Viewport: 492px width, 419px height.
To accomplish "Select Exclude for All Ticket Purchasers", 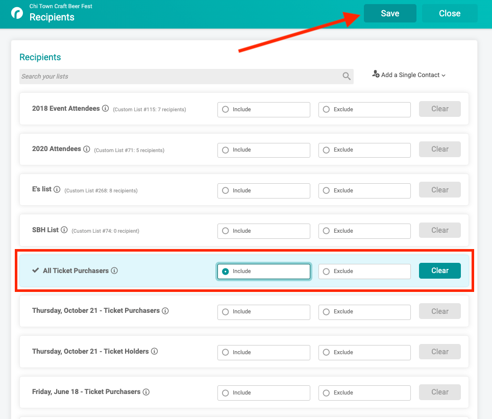I will click(364, 272).
